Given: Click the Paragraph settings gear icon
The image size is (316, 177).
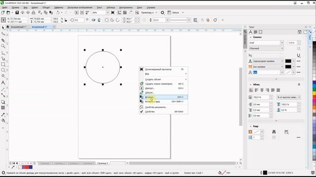Looking at the screenshot, I should (299, 85).
